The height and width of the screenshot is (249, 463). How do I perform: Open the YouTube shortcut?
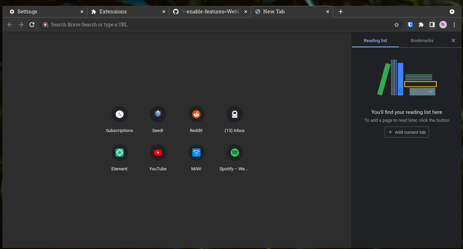(158, 153)
